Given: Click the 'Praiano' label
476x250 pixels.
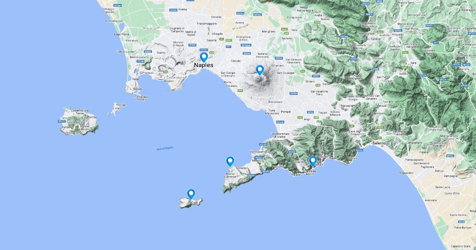Looking at the screenshot, I should tap(296, 175).
